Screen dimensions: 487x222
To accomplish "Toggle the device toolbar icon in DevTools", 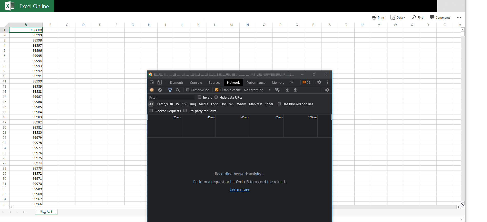I will coord(160,82).
